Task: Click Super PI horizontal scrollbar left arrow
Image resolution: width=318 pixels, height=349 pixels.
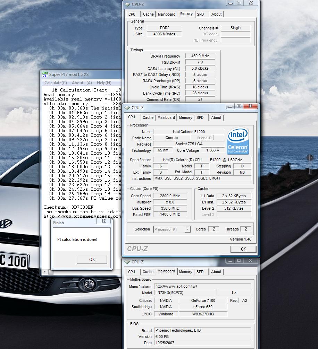Action: click(x=45, y=272)
